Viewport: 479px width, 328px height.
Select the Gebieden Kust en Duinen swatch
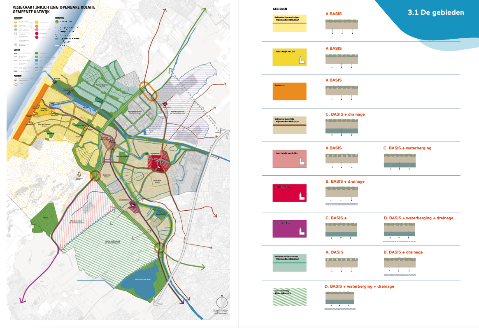289,23
